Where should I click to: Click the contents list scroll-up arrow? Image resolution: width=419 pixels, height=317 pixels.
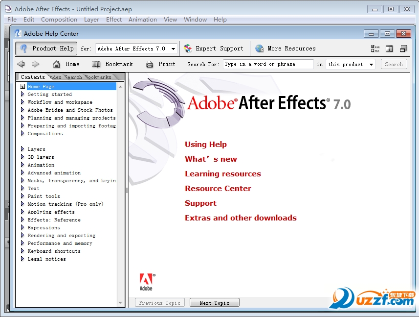pos(120,87)
